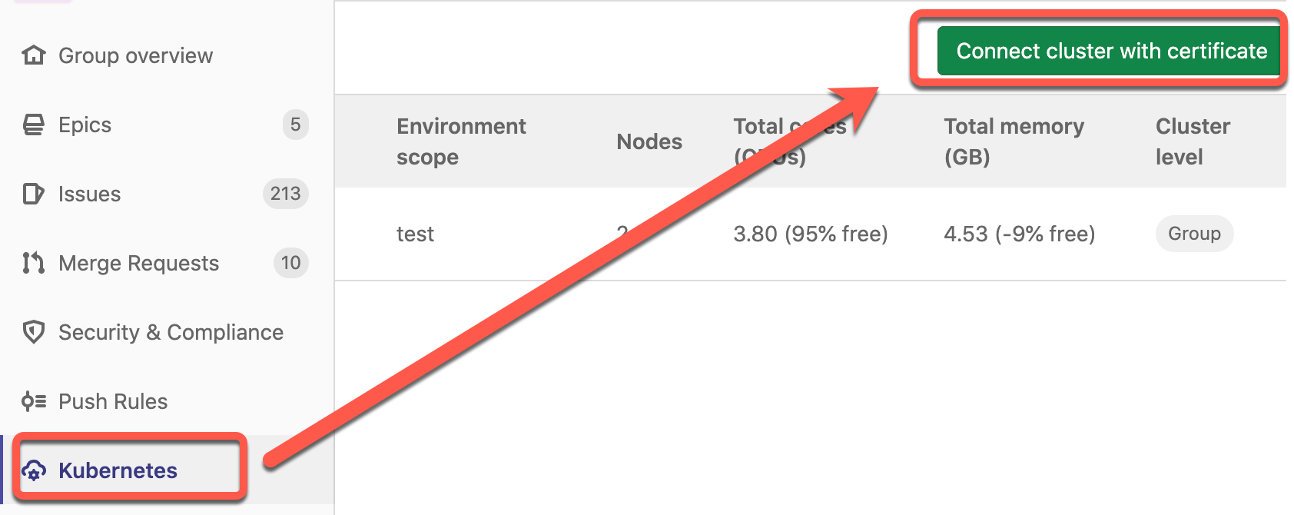
Task: Go to the Epics text label
Action: 85,125
